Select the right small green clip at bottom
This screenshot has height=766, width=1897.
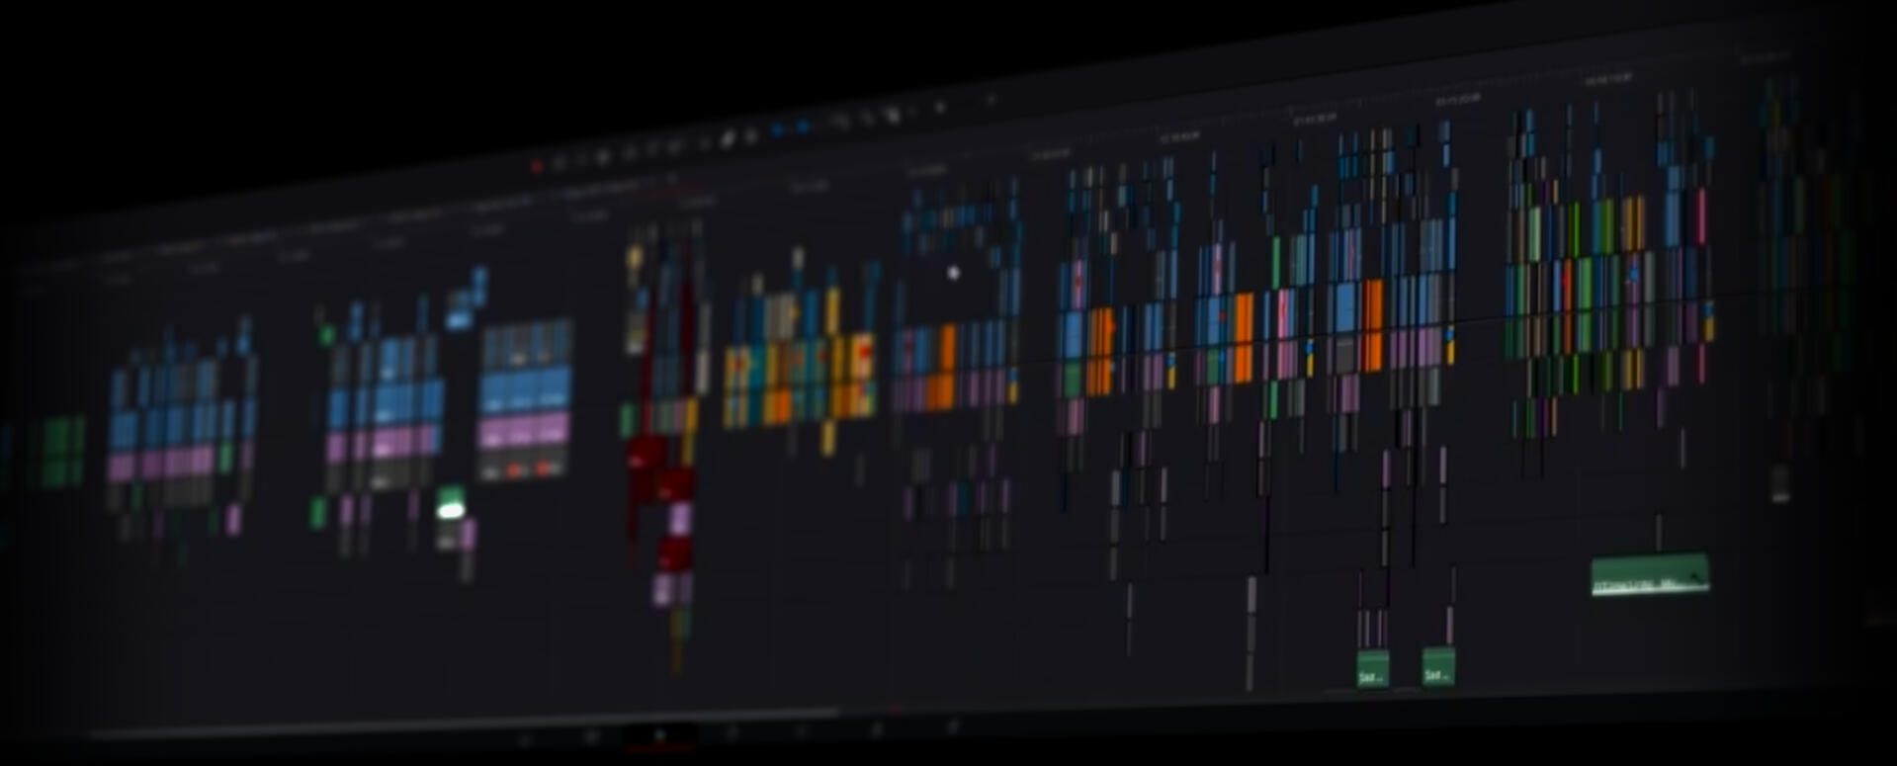tap(1437, 667)
